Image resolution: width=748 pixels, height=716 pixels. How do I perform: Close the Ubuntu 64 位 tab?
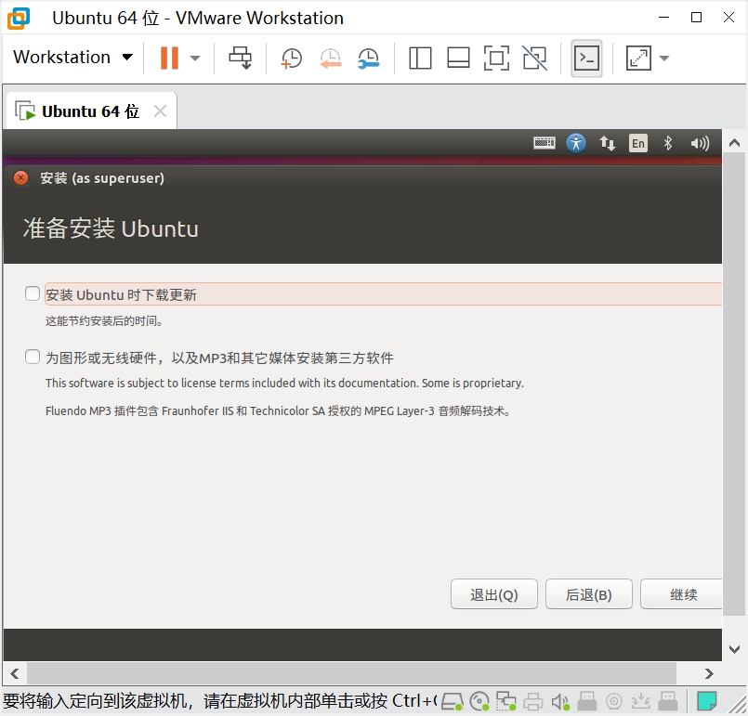(x=160, y=111)
